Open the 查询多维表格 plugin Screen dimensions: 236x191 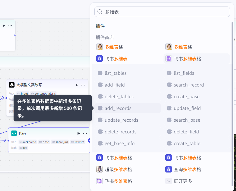pyautogui.click(x=183, y=169)
